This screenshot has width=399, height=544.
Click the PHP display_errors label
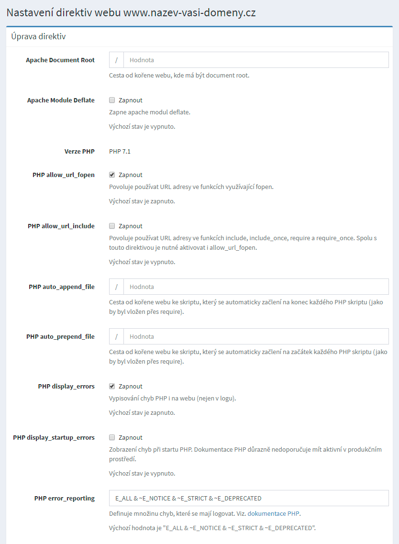66,386
